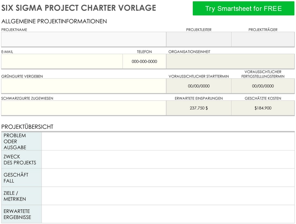Click the SCHWARZGURTE ZUGEWIESEN field label
Image resolution: width=296 pixels, height=224 pixels.
(x=27, y=98)
